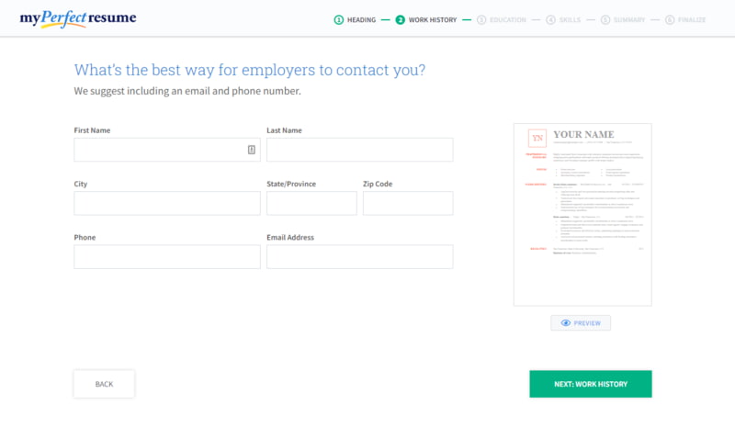Image resolution: width=735 pixels, height=427 pixels.
Task: Select the step 1 Heading circle icon
Action: point(338,19)
